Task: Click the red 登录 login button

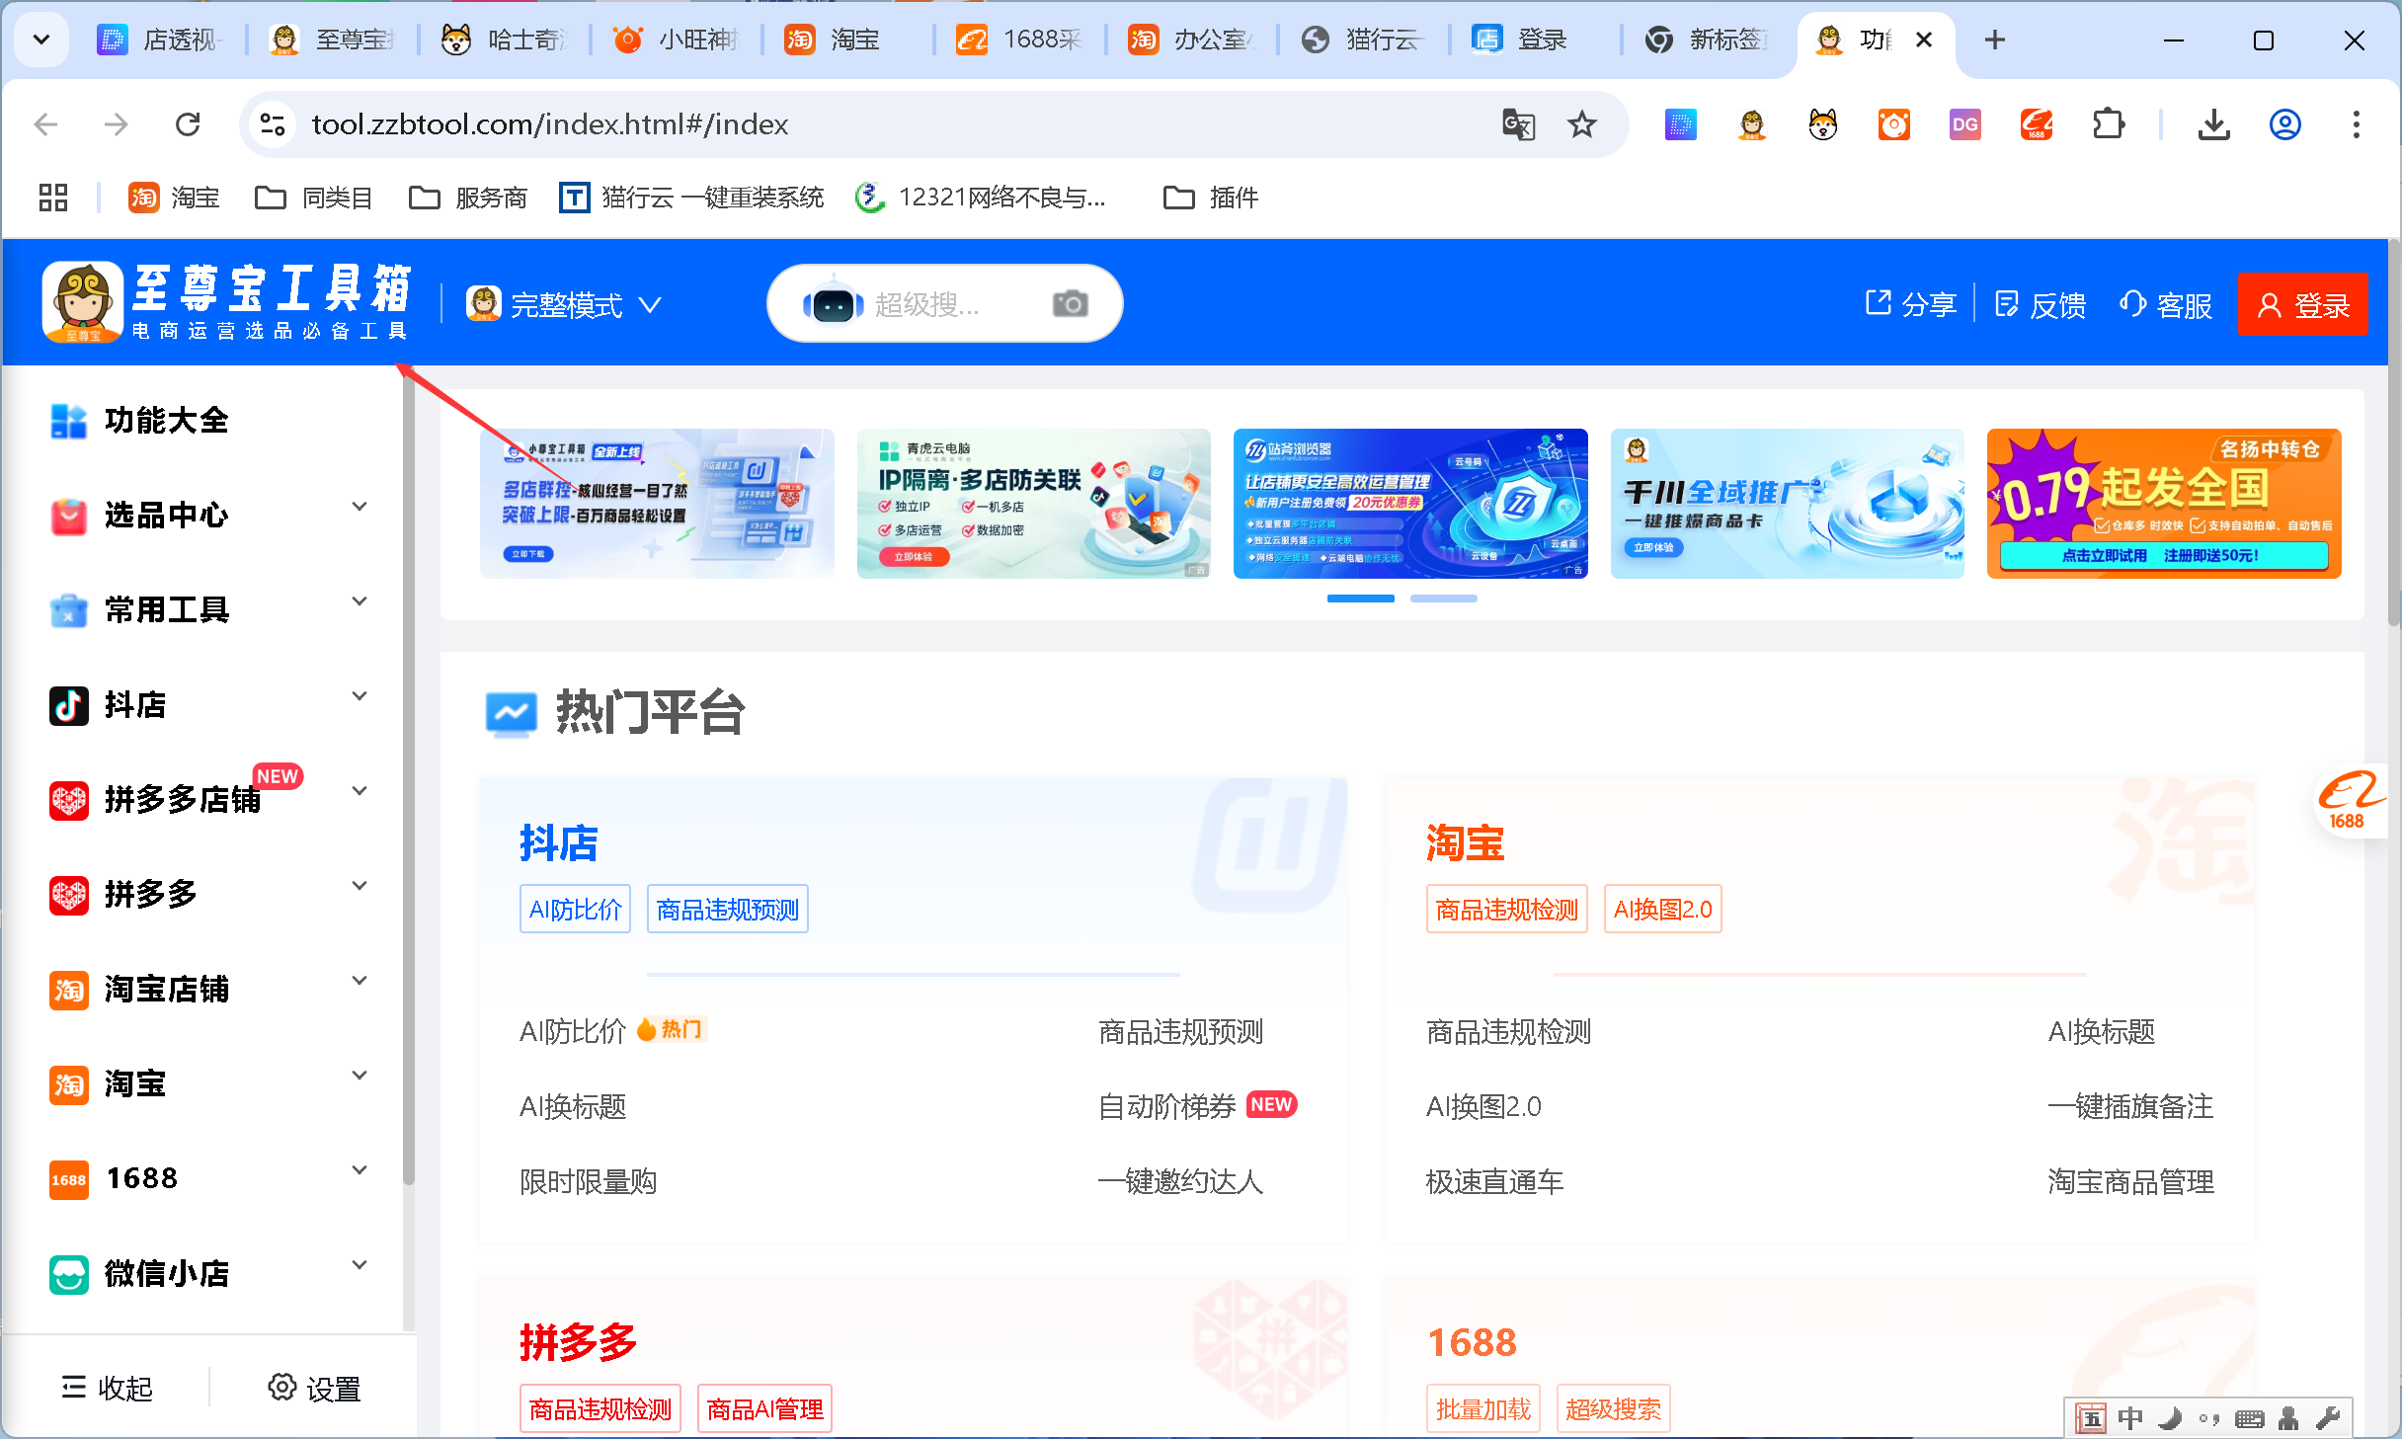Action: click(2302, 304)
